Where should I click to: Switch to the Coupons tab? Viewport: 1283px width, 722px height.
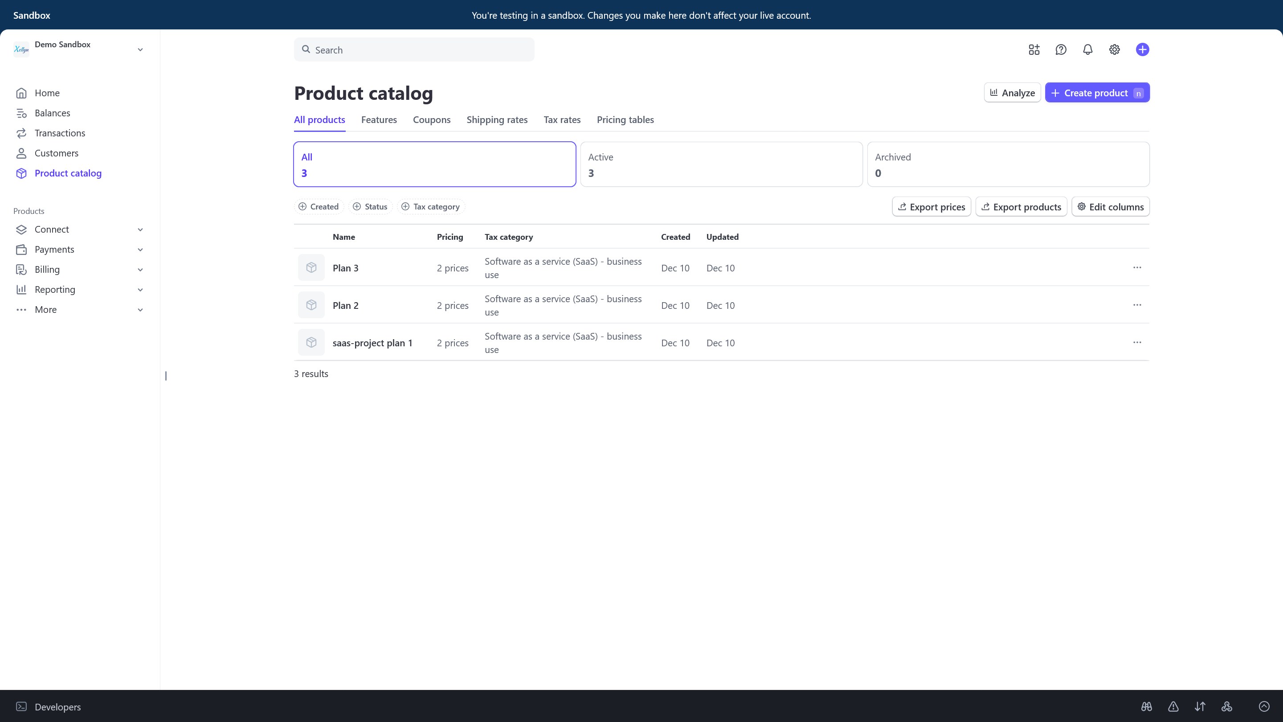click(432, 119)
